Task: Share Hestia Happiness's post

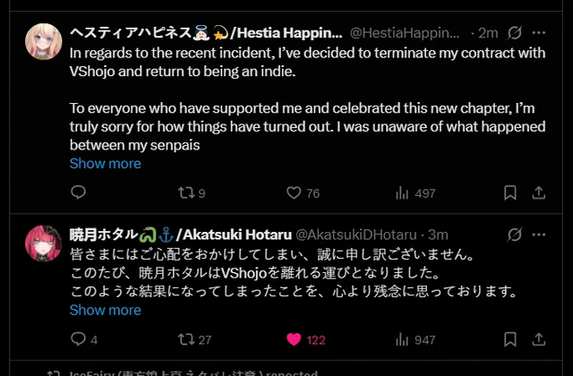Action: (539, 192)
